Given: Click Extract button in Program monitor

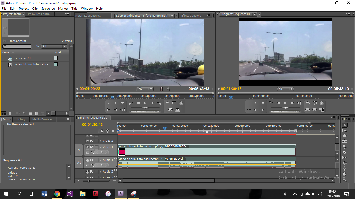Looking at the screenshot, I should (315, 110).
